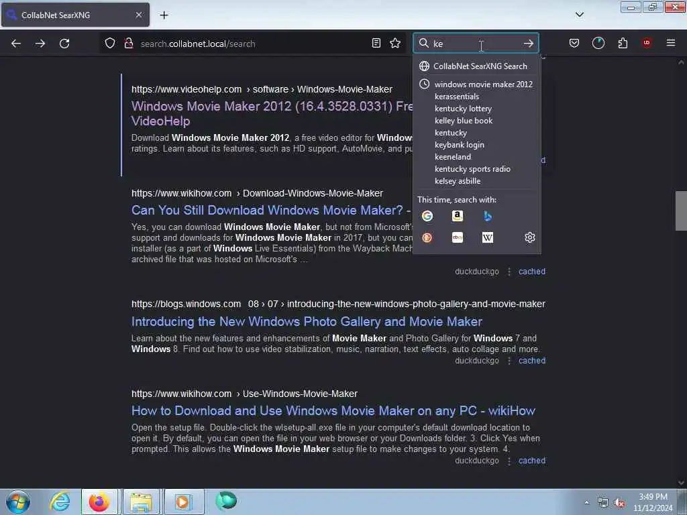
Task: Open media player from the taskbar
Action: click(x=182, y=502)
